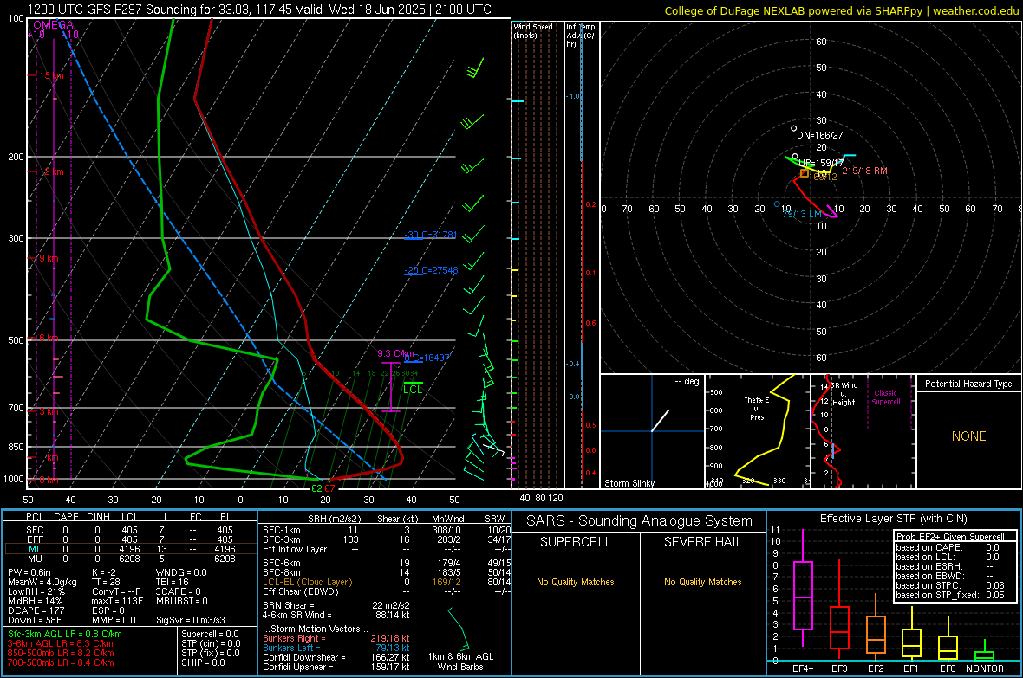1023x678 pixels.
Task: Click the maxT = 113F value
Action: pyautogui.click(x=117, y=601)
